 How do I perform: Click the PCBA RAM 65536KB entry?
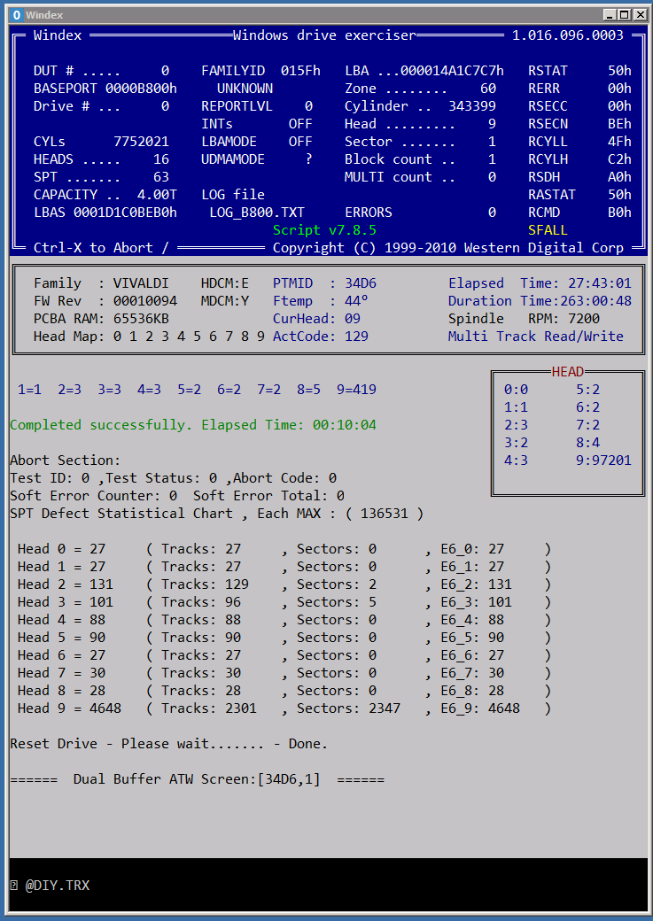101,319
